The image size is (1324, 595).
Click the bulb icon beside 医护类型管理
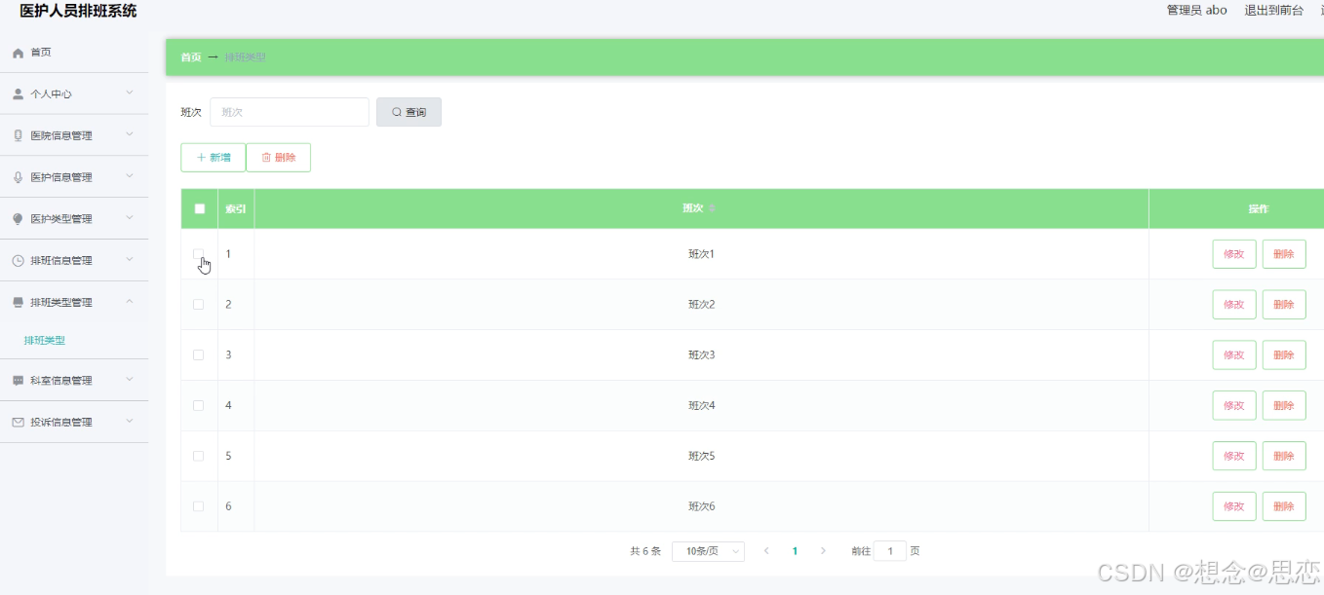[x=18, y=219]
